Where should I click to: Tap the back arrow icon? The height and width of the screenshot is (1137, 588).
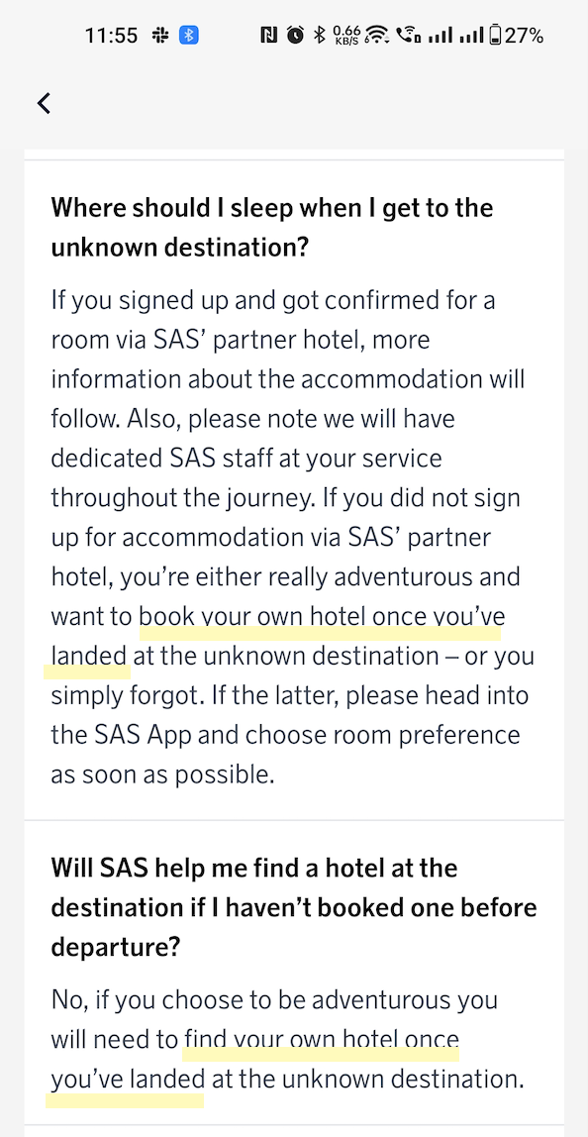coord(44,103)
